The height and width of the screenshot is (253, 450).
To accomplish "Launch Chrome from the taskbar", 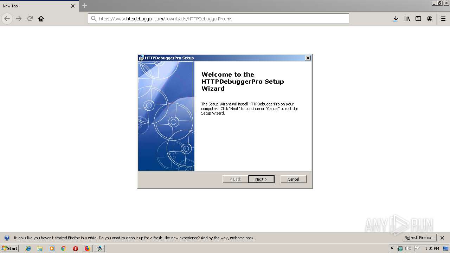I will pos(63,248).
